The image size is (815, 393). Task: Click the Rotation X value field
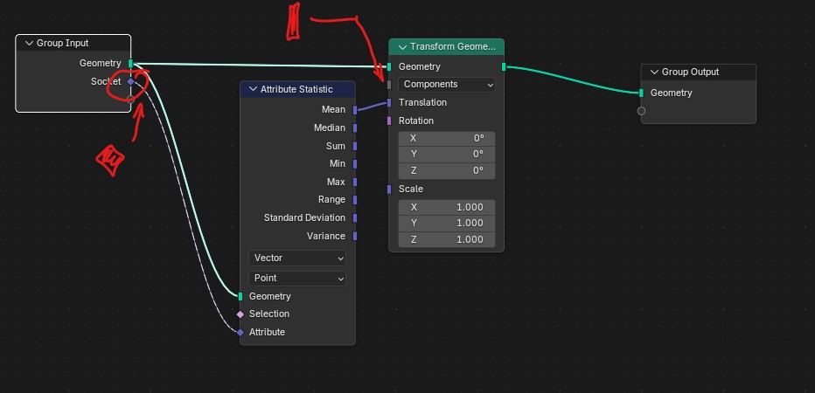click(x=447, y=138)
